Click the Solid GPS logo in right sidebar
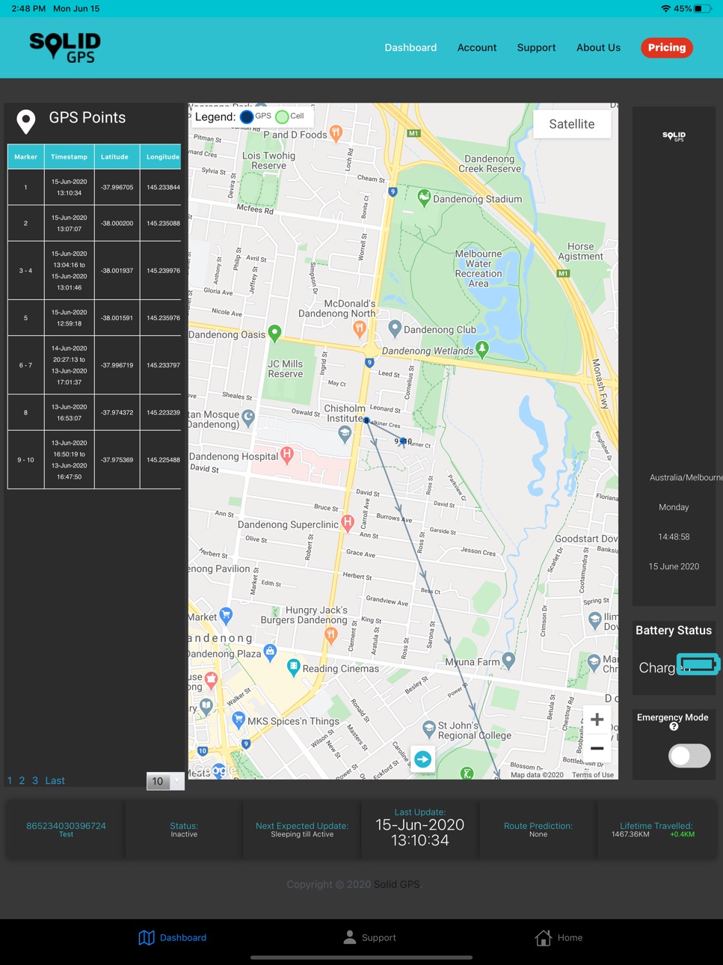723x965 pixels. (674, 136)
